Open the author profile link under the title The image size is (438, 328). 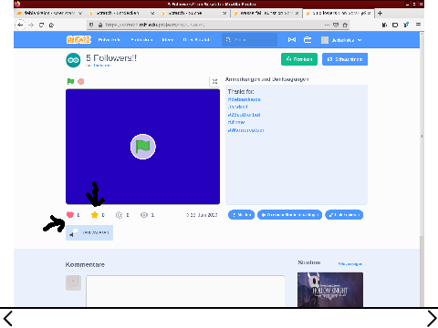(x=102, y=66)
